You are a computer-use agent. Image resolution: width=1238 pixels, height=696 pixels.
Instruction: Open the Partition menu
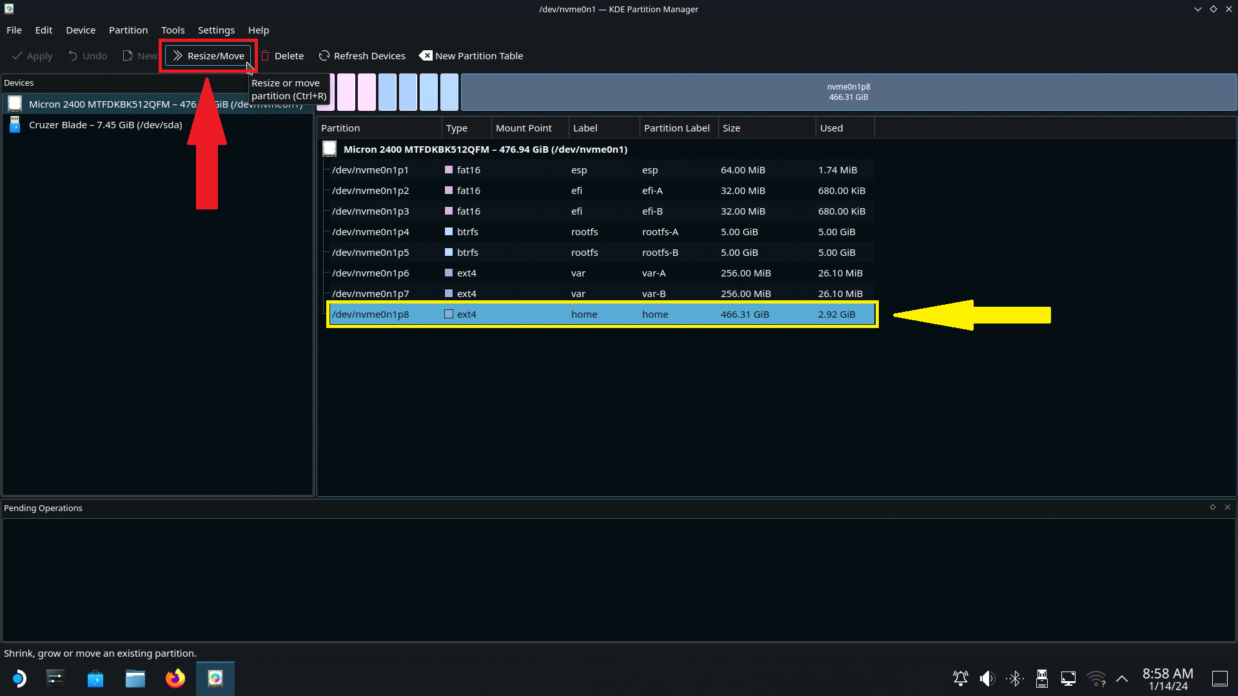click(x=128, y=30)
